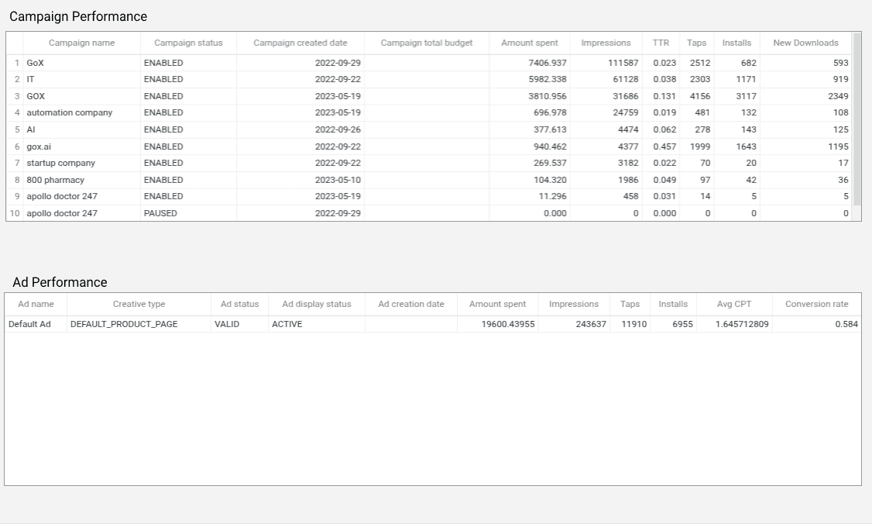The image size is (872, 524).
Task: Click the Campaign created date column header
Action: point(300,43)
